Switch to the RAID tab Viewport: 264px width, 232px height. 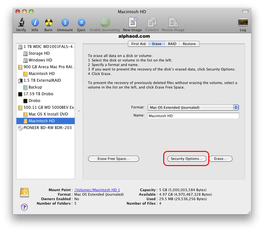(172, 44)
